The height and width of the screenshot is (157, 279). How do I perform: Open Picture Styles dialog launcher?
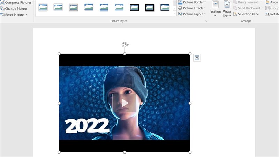[206, 21]
